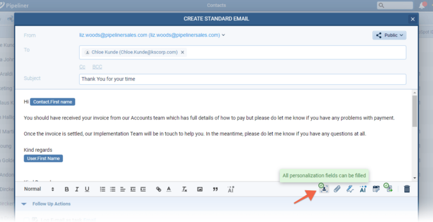
Task: Click the Cc link
Action: pyautogui.click(x=82, y=67)
